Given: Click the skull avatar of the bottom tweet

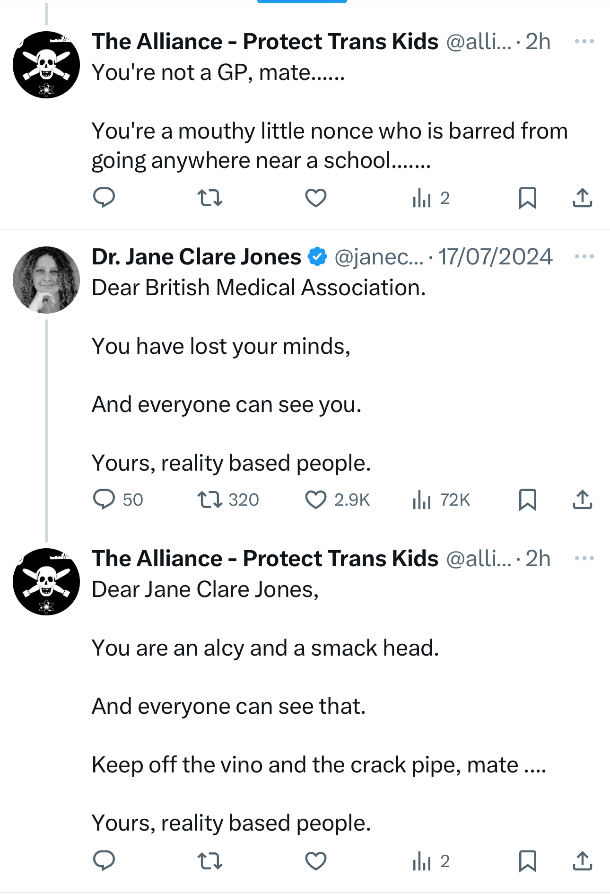Looking at the screenshot, I should click(46, 582).
